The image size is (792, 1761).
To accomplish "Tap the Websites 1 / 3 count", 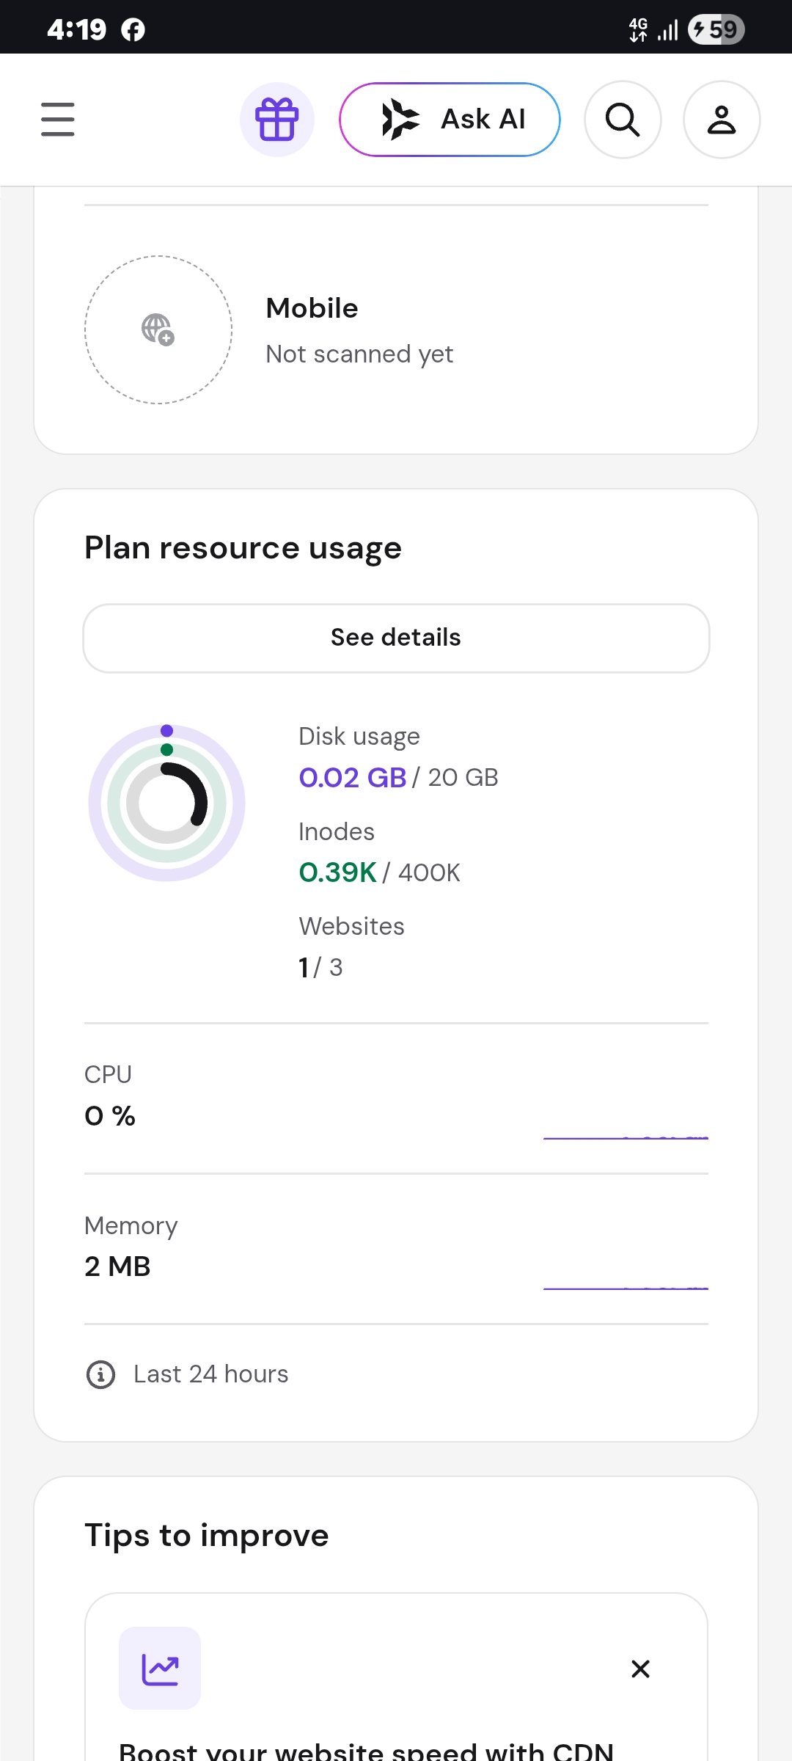I will point(320,967).
